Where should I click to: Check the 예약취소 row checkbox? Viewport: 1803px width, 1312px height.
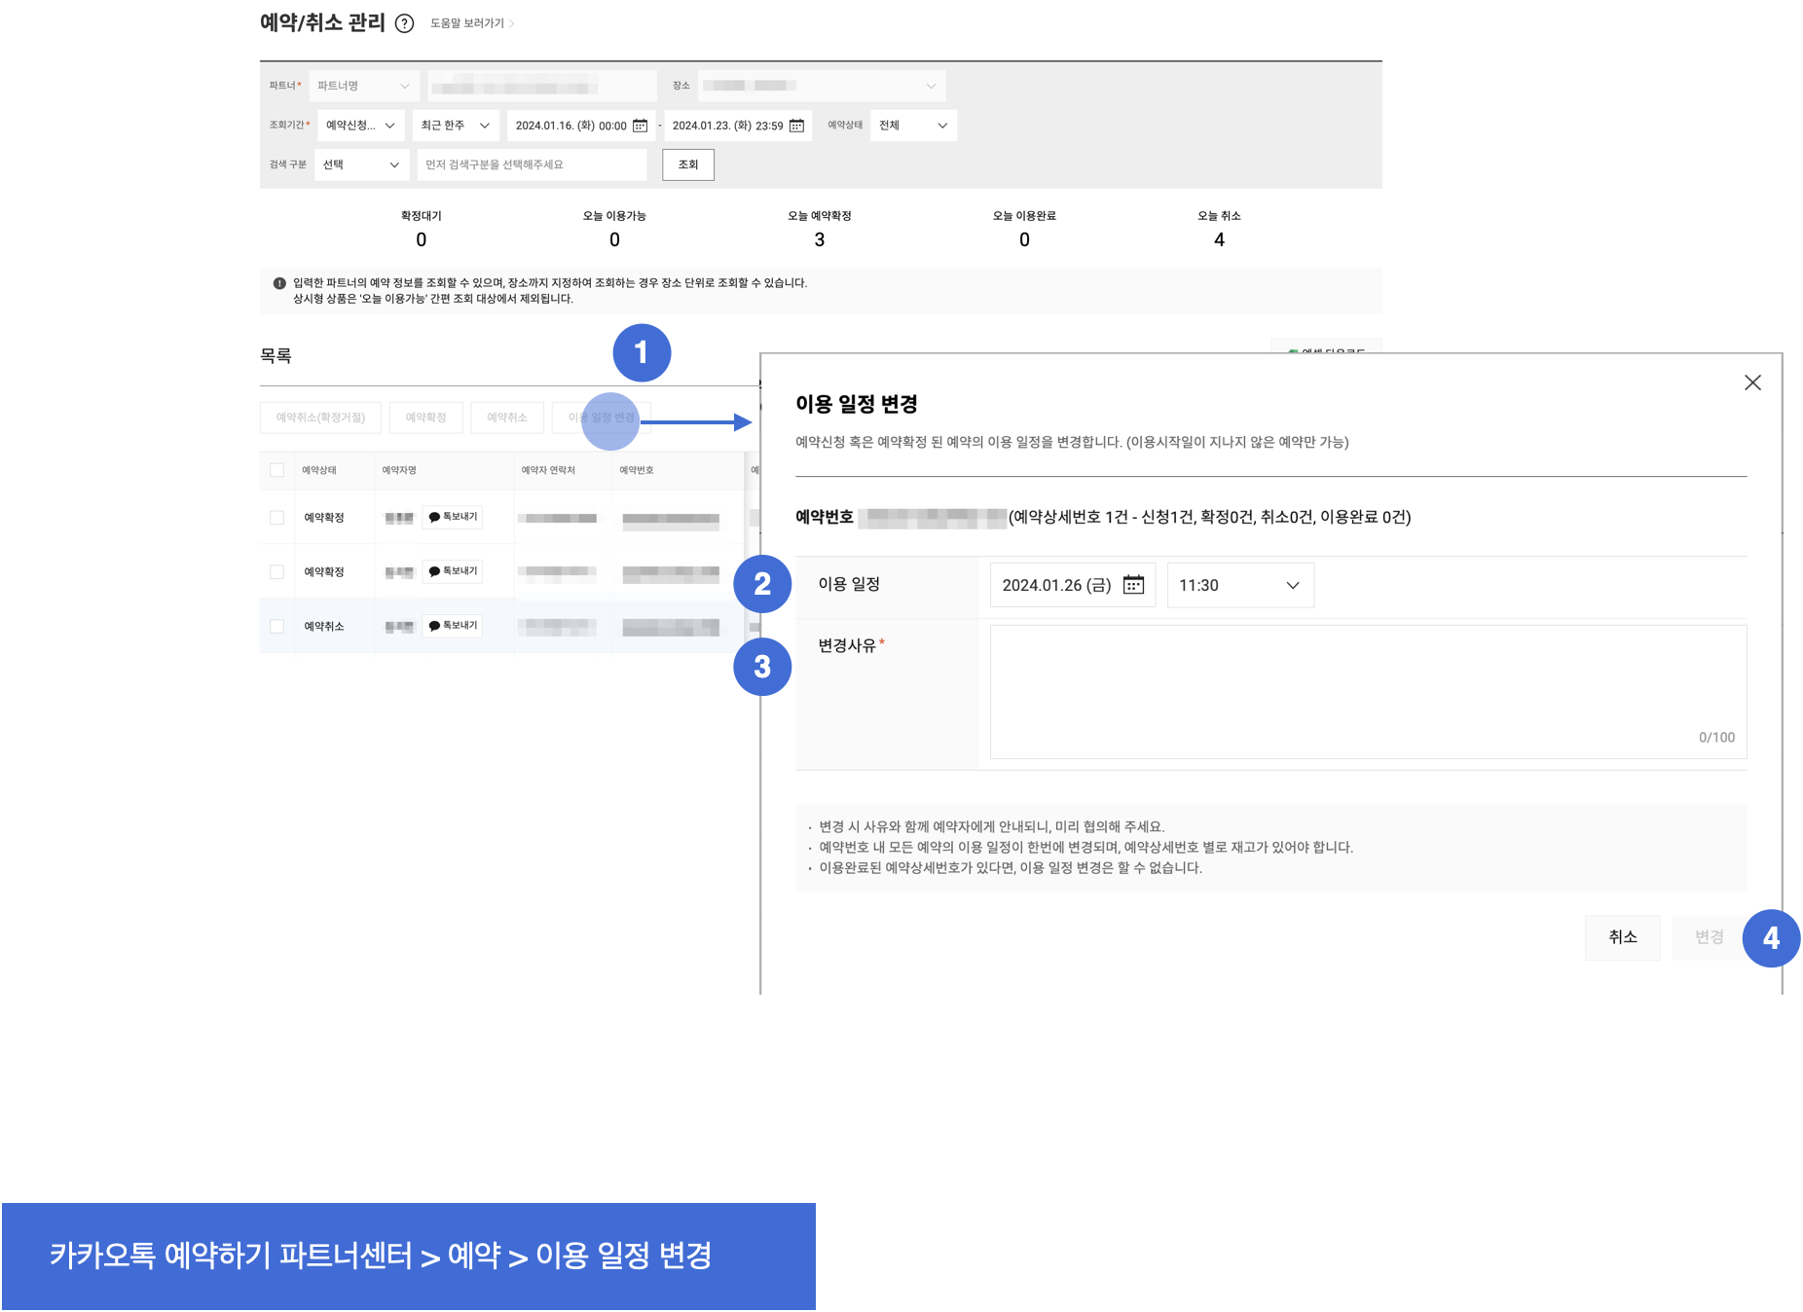coord(277,627)
